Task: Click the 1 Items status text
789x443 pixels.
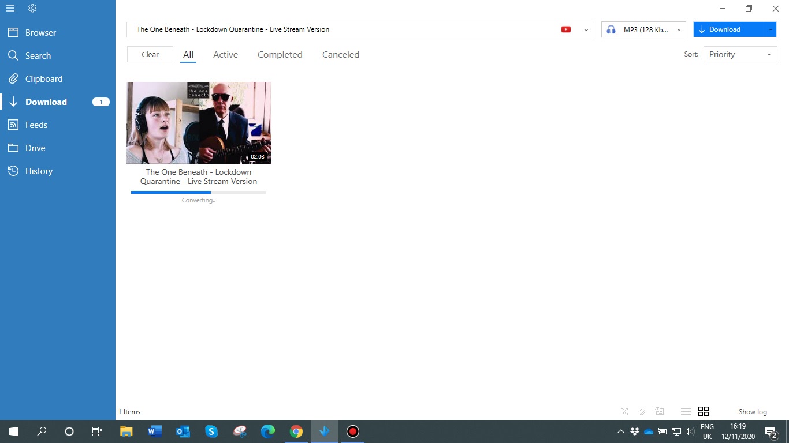Action: click(x=129, y=412)
